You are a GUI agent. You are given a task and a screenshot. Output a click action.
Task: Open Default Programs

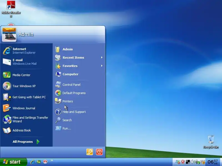tap(79, 93)
